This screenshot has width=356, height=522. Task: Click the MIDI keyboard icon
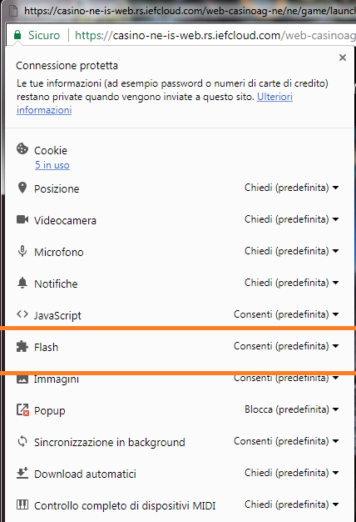22,504
